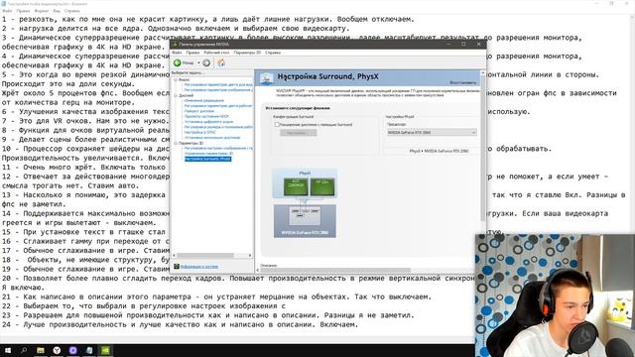Click line 1 text about резкость in Notepad
Viewport: 635px width, 357px height.
(x=208, y=19)
